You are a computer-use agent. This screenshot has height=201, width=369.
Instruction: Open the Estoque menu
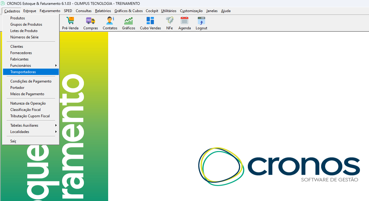click(30, 11)
